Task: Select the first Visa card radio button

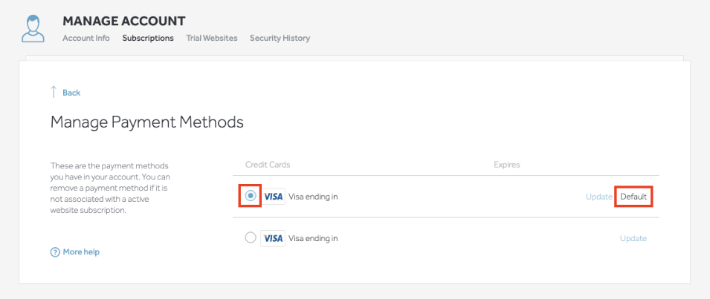Action: pos(251,196)
